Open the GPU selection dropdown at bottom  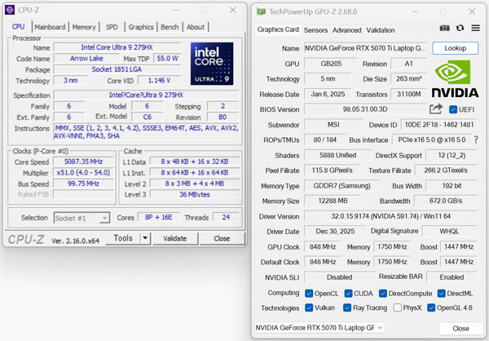379,328
